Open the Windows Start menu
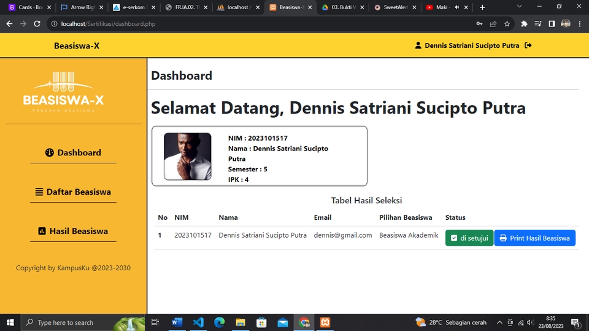The height and width of the screenshot is (331, 589). pos(10,322)
